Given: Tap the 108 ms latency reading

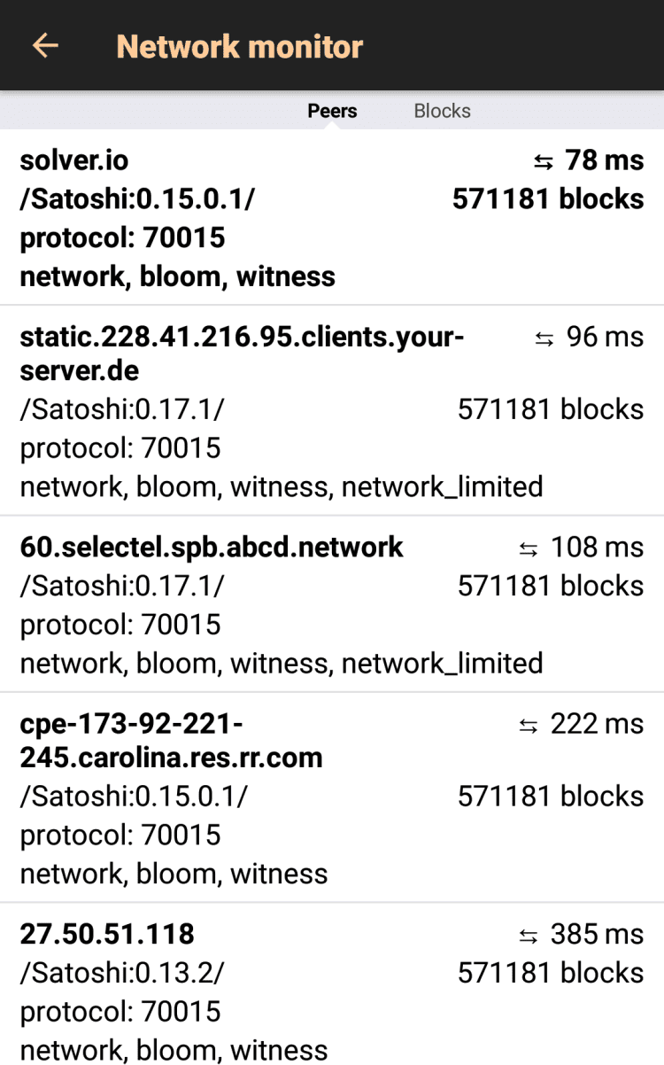Looking at the screenshot, I should [x=598, y=548].
